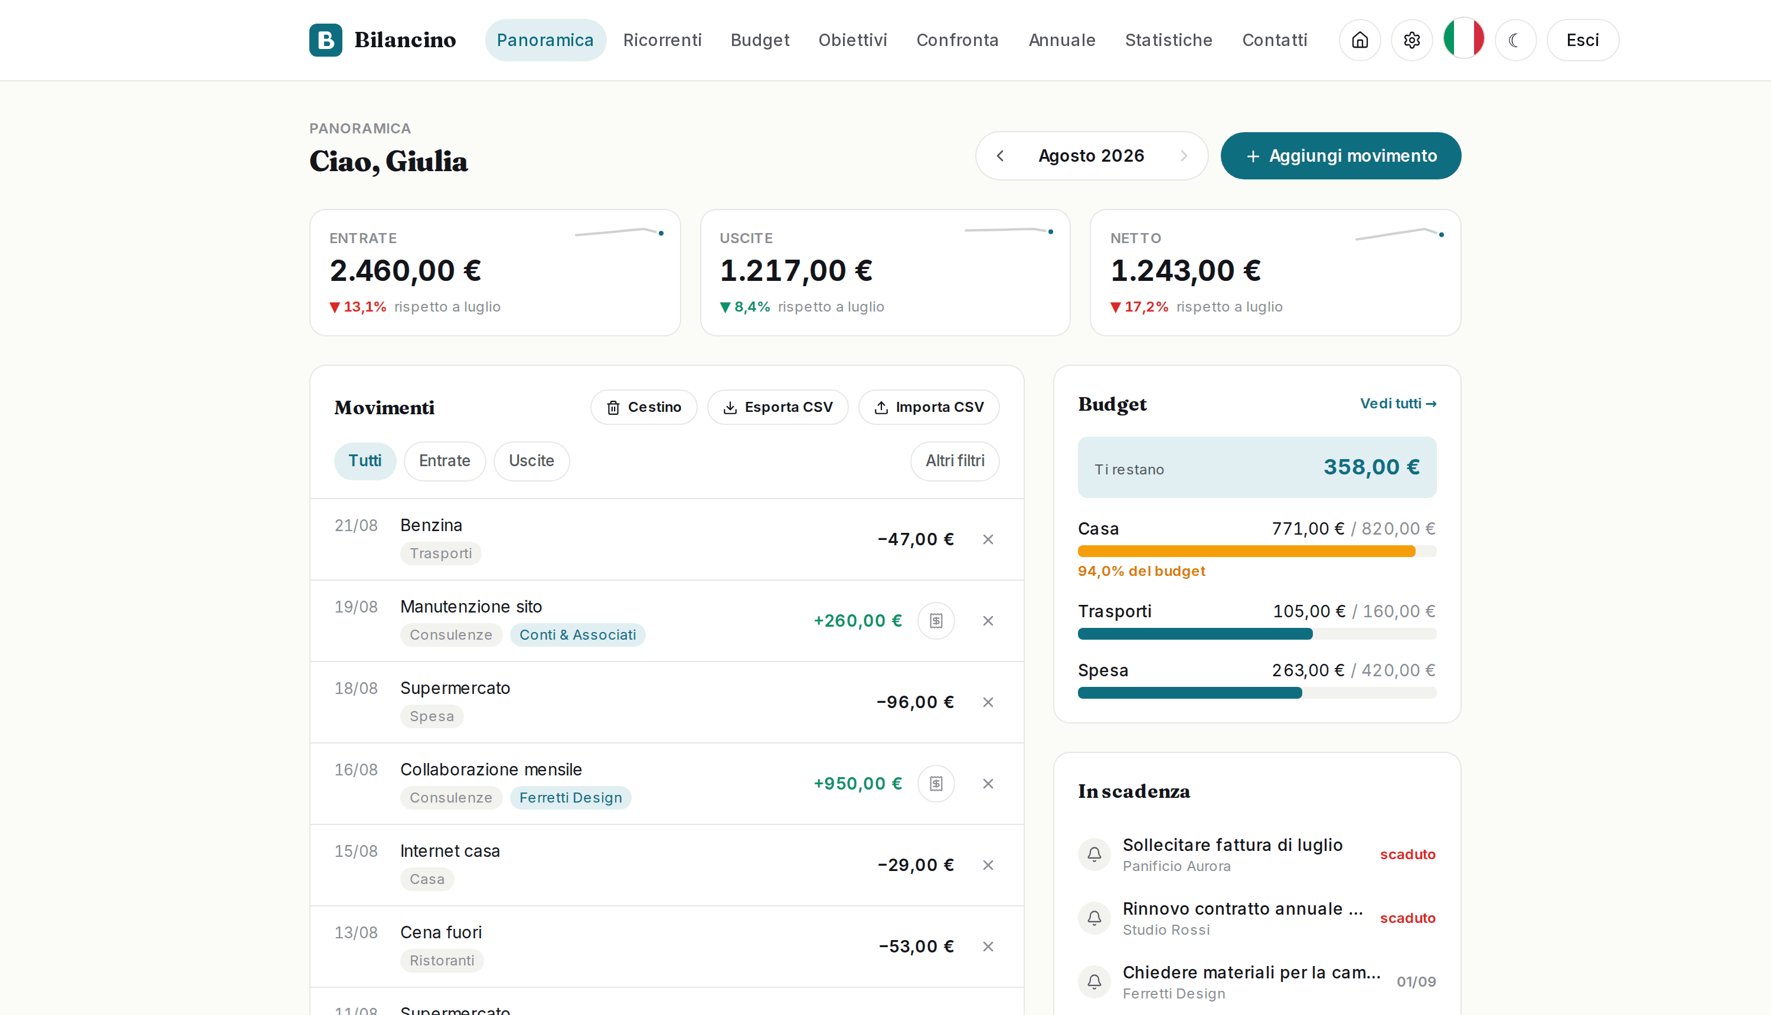Image resolution: width=1771 pixels, height=1015 pixels.
Task: Click the bell icon for Rinnovo contratto annuale
Action: click(x=1094, y=918)
